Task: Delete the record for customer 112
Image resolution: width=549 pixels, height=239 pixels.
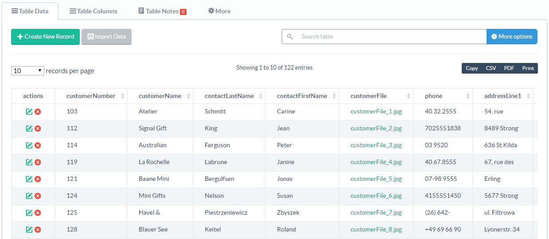Action: point(38,129)
